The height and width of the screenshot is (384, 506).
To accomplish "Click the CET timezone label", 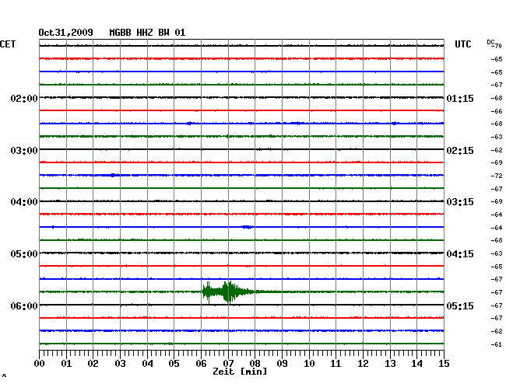I will tap(8, 44).
